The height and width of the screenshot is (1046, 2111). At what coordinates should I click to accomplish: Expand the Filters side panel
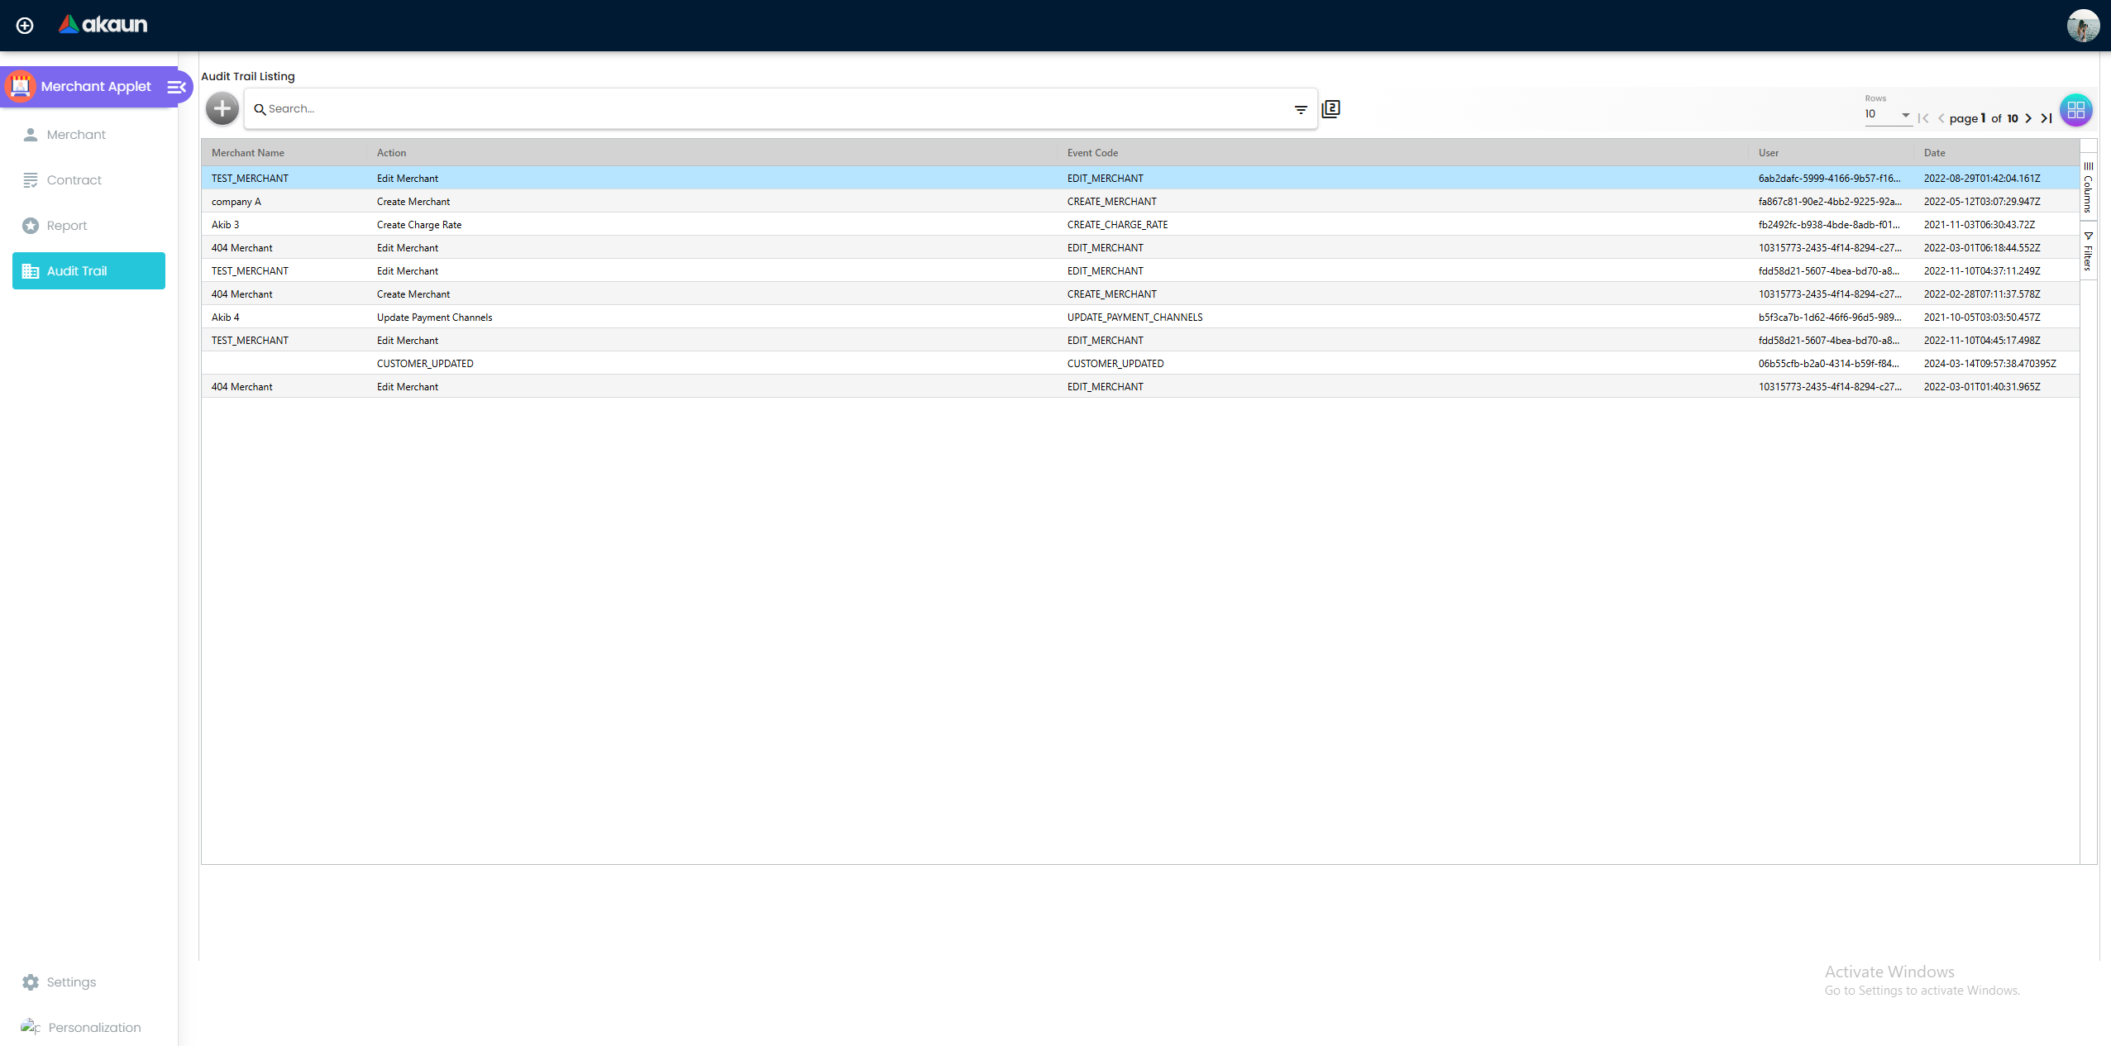(x=2088, y=251)
